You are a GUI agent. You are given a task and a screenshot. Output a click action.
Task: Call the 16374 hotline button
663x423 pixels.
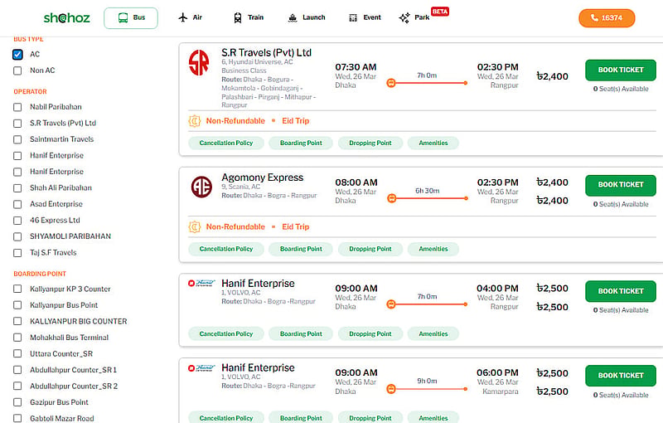coord(607,17)
